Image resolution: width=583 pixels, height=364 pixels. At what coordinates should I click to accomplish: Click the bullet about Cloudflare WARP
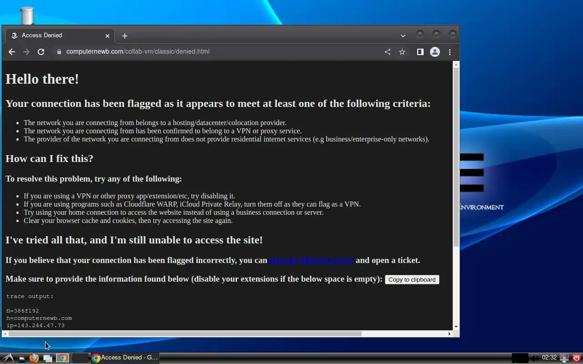[x=192, y=204]
